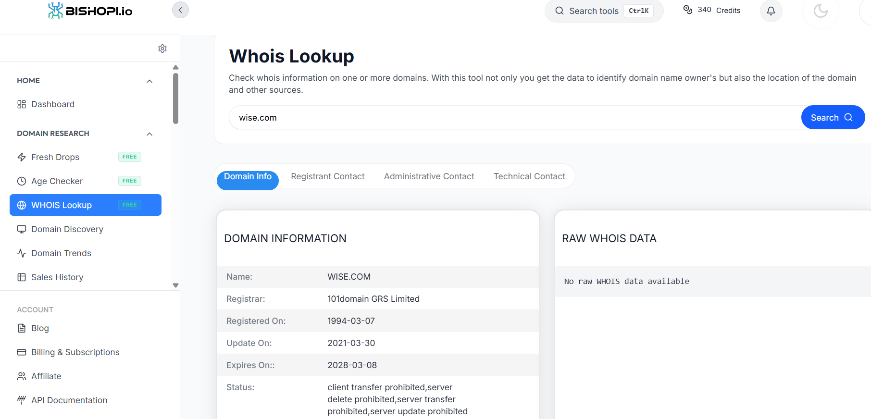Click the No raw WHOIS data available text
The width and height of the screenshot is (871, 419).
[x=626, y=281]
